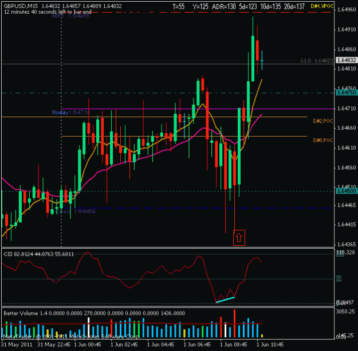Screen dimensions: 358x351
Task: Click the CII indicator values label
Action: click(x=39, y=254)
